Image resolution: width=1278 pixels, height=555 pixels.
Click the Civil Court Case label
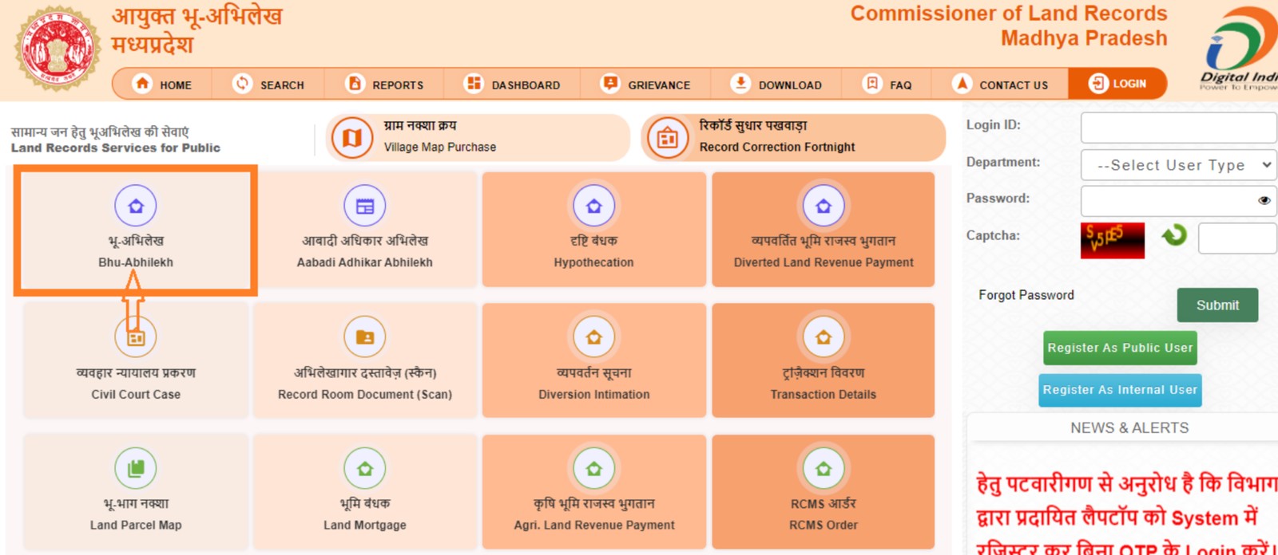point(136,395)
